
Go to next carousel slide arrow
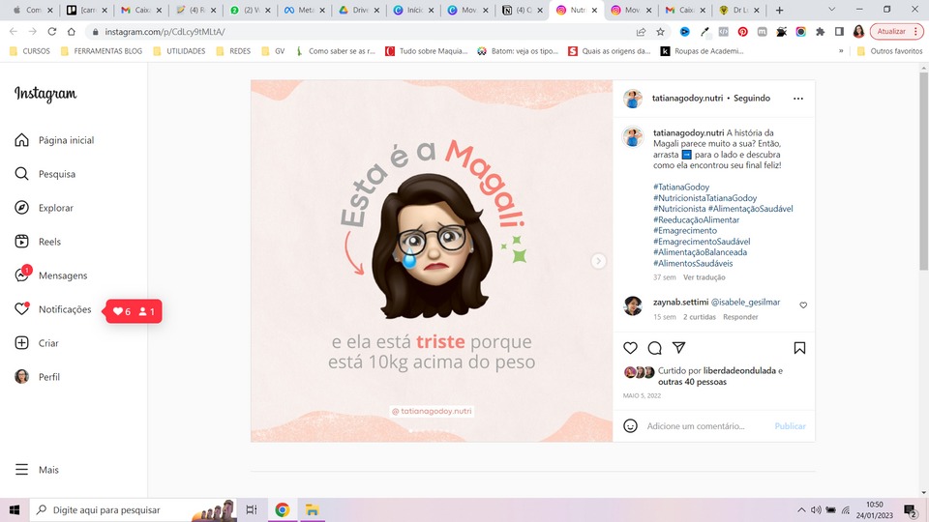(599, 261)
